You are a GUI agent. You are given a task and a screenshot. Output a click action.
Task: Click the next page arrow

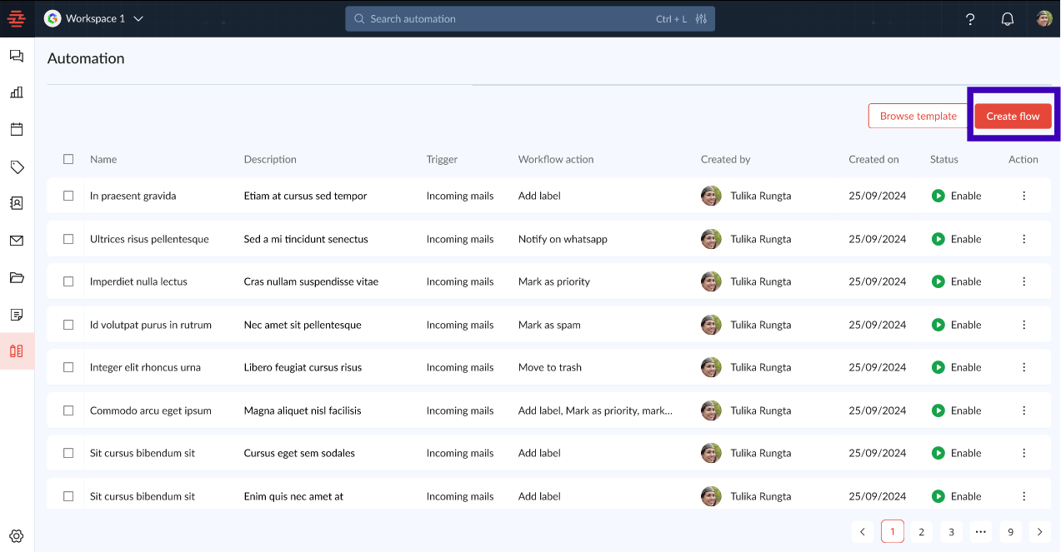click(1039, 531)
